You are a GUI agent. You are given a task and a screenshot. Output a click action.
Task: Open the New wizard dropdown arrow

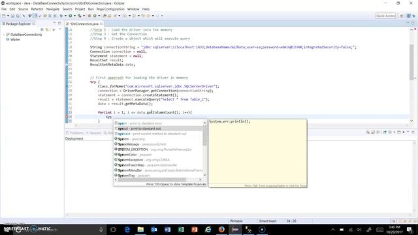8,16
